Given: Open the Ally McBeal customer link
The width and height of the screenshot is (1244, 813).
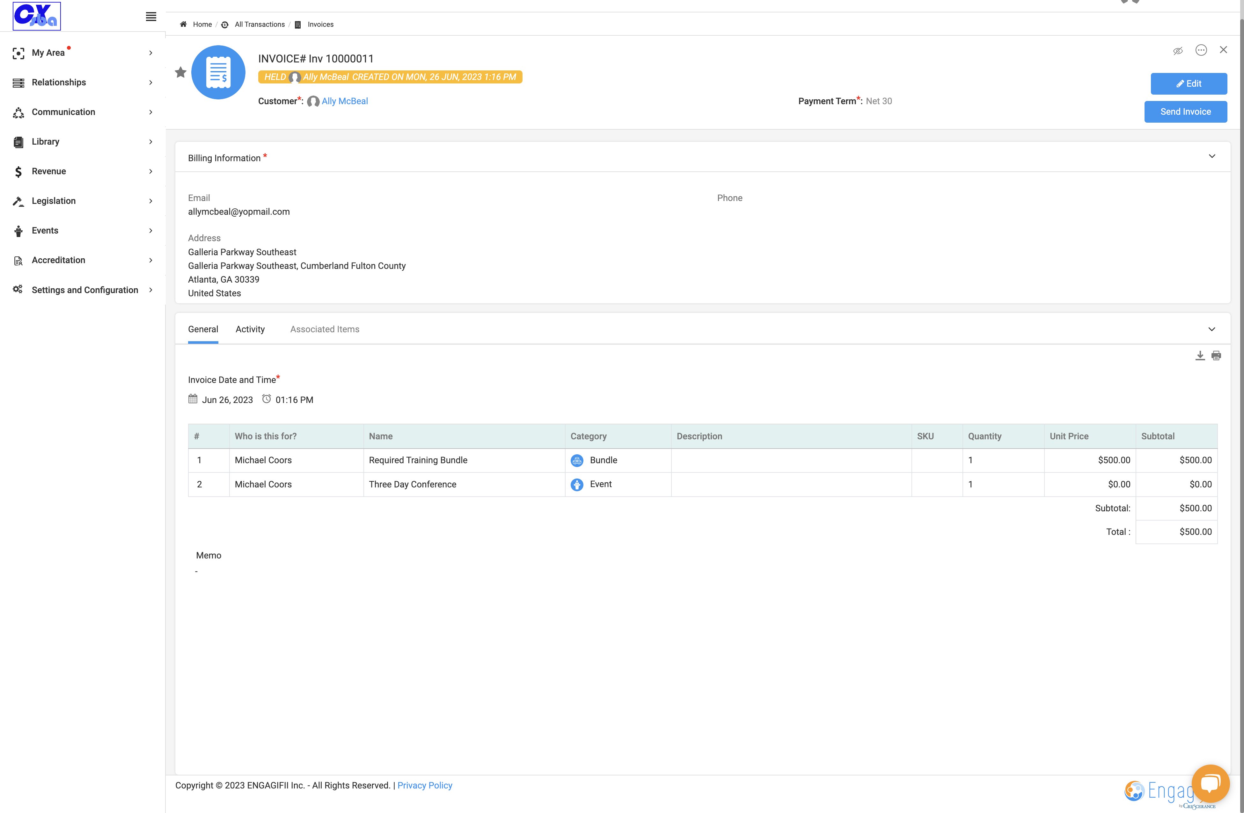Looking at the screenshot, I should tap(345, 101).
